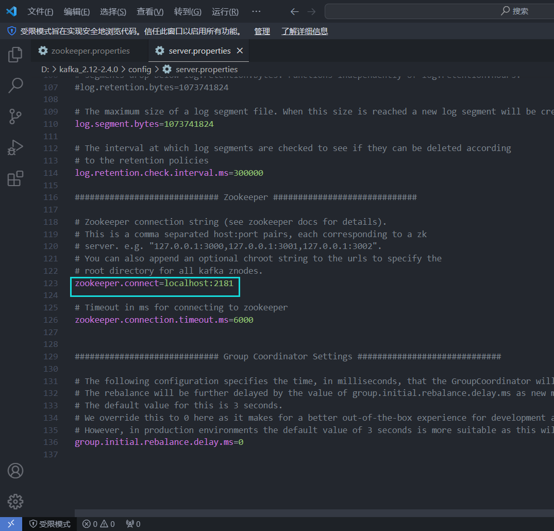Click the server.properties breadcrumb segment
Image resolution: width=554 pixels, height=531 pixels.
[207, 69]
